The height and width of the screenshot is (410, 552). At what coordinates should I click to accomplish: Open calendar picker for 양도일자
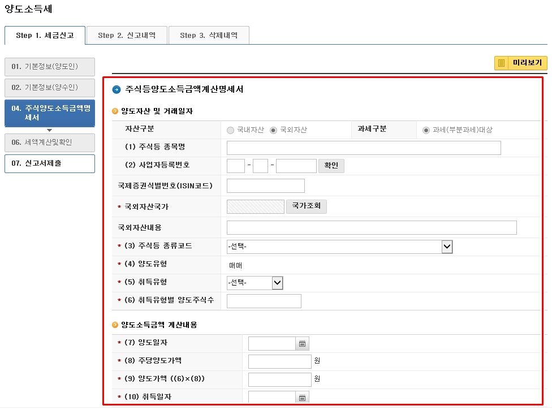tap(302, 344)
